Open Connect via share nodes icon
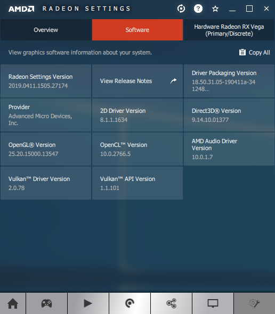275x314 pixels. [x=171, y=303]
